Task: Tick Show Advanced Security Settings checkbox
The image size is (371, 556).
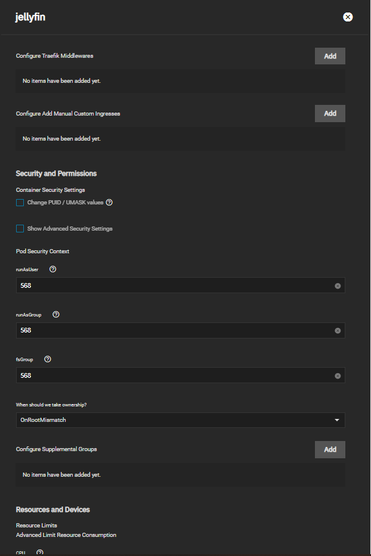Action: [x=20, y=229]
